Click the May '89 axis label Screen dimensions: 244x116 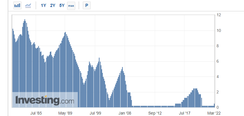click(x=65, y=113)
